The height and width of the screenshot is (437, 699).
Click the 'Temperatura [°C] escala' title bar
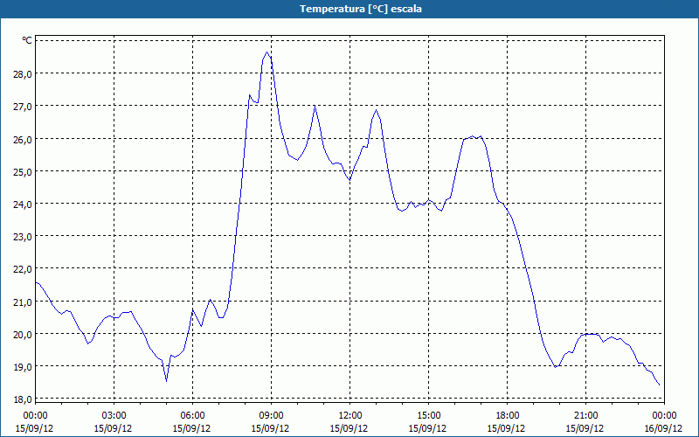click(x=349, y=9)
